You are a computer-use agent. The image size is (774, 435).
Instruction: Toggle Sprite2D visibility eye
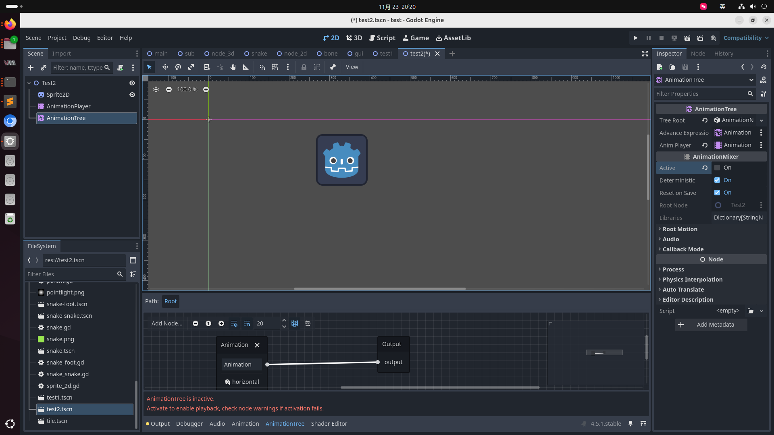tap(132, 95)
